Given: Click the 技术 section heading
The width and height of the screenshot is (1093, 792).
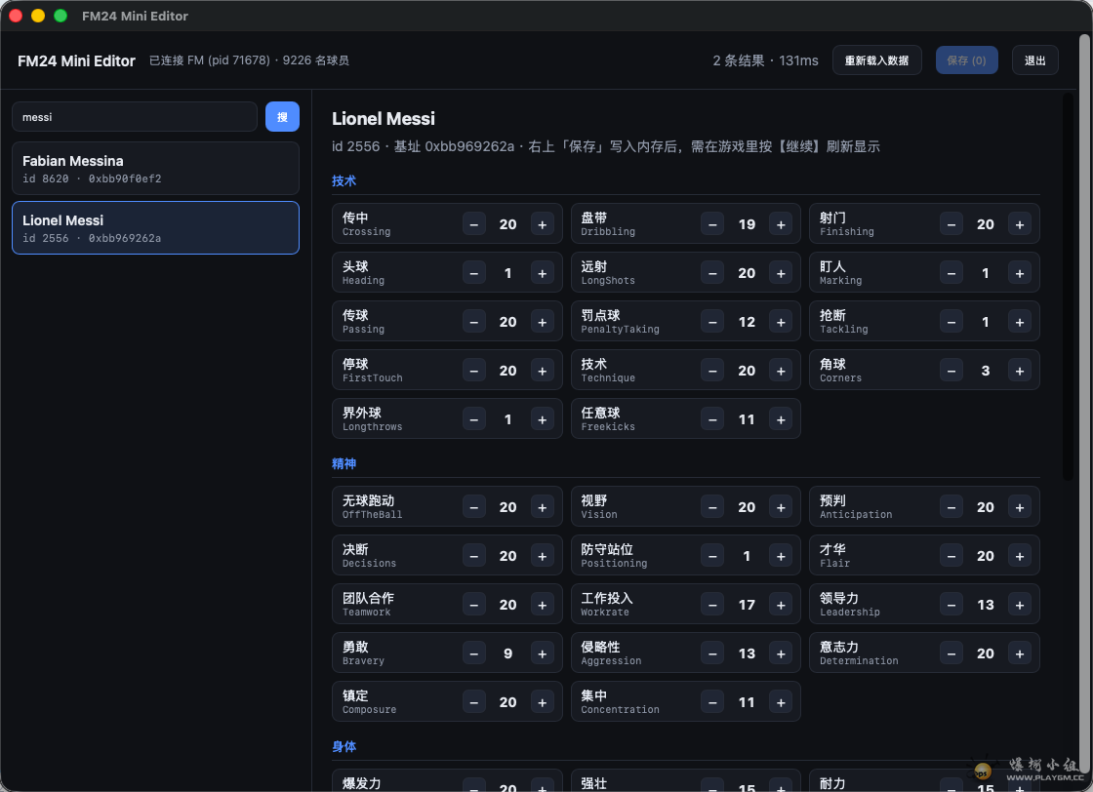Looking at the screenshot, I should (x=344, y=181).
